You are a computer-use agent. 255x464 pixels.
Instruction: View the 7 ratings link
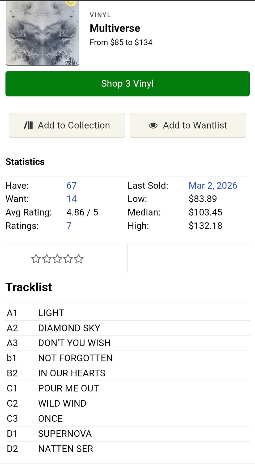pos(69,226)
